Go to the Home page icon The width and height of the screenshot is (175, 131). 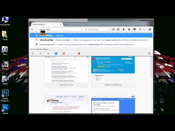click(129, 29)
